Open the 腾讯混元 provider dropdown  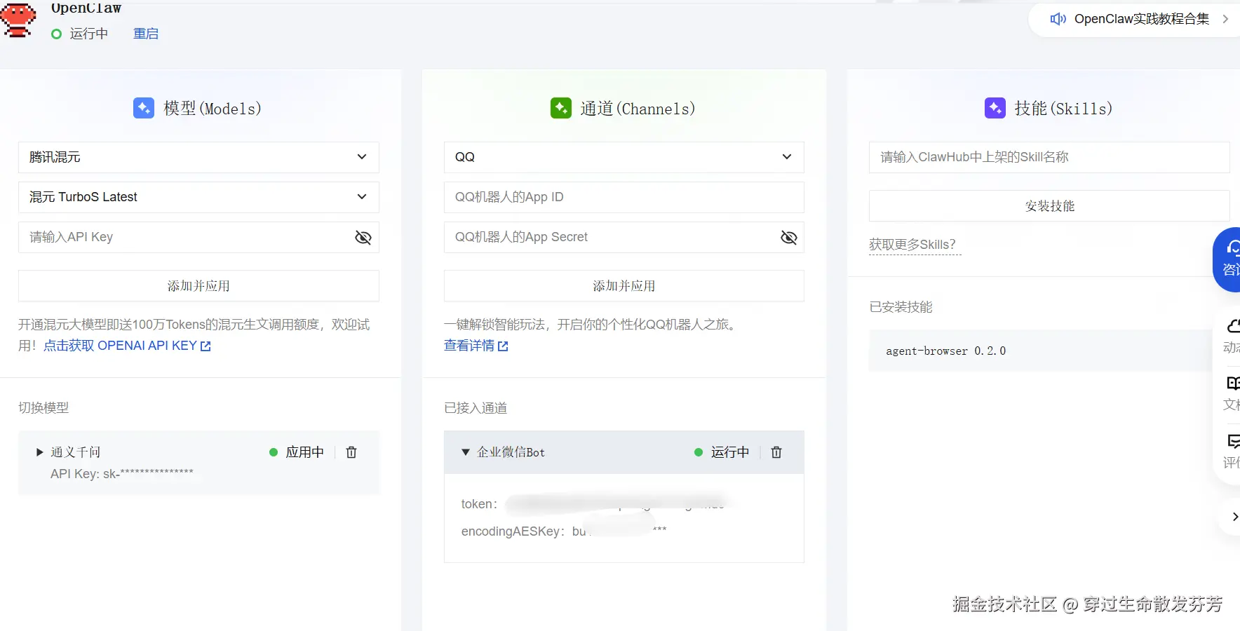198,157
